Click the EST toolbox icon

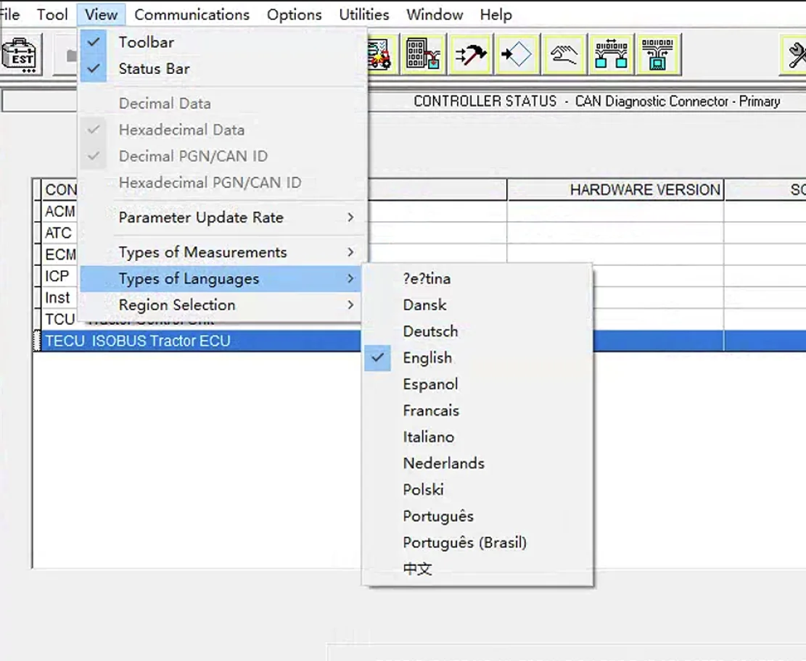point(22,54)
